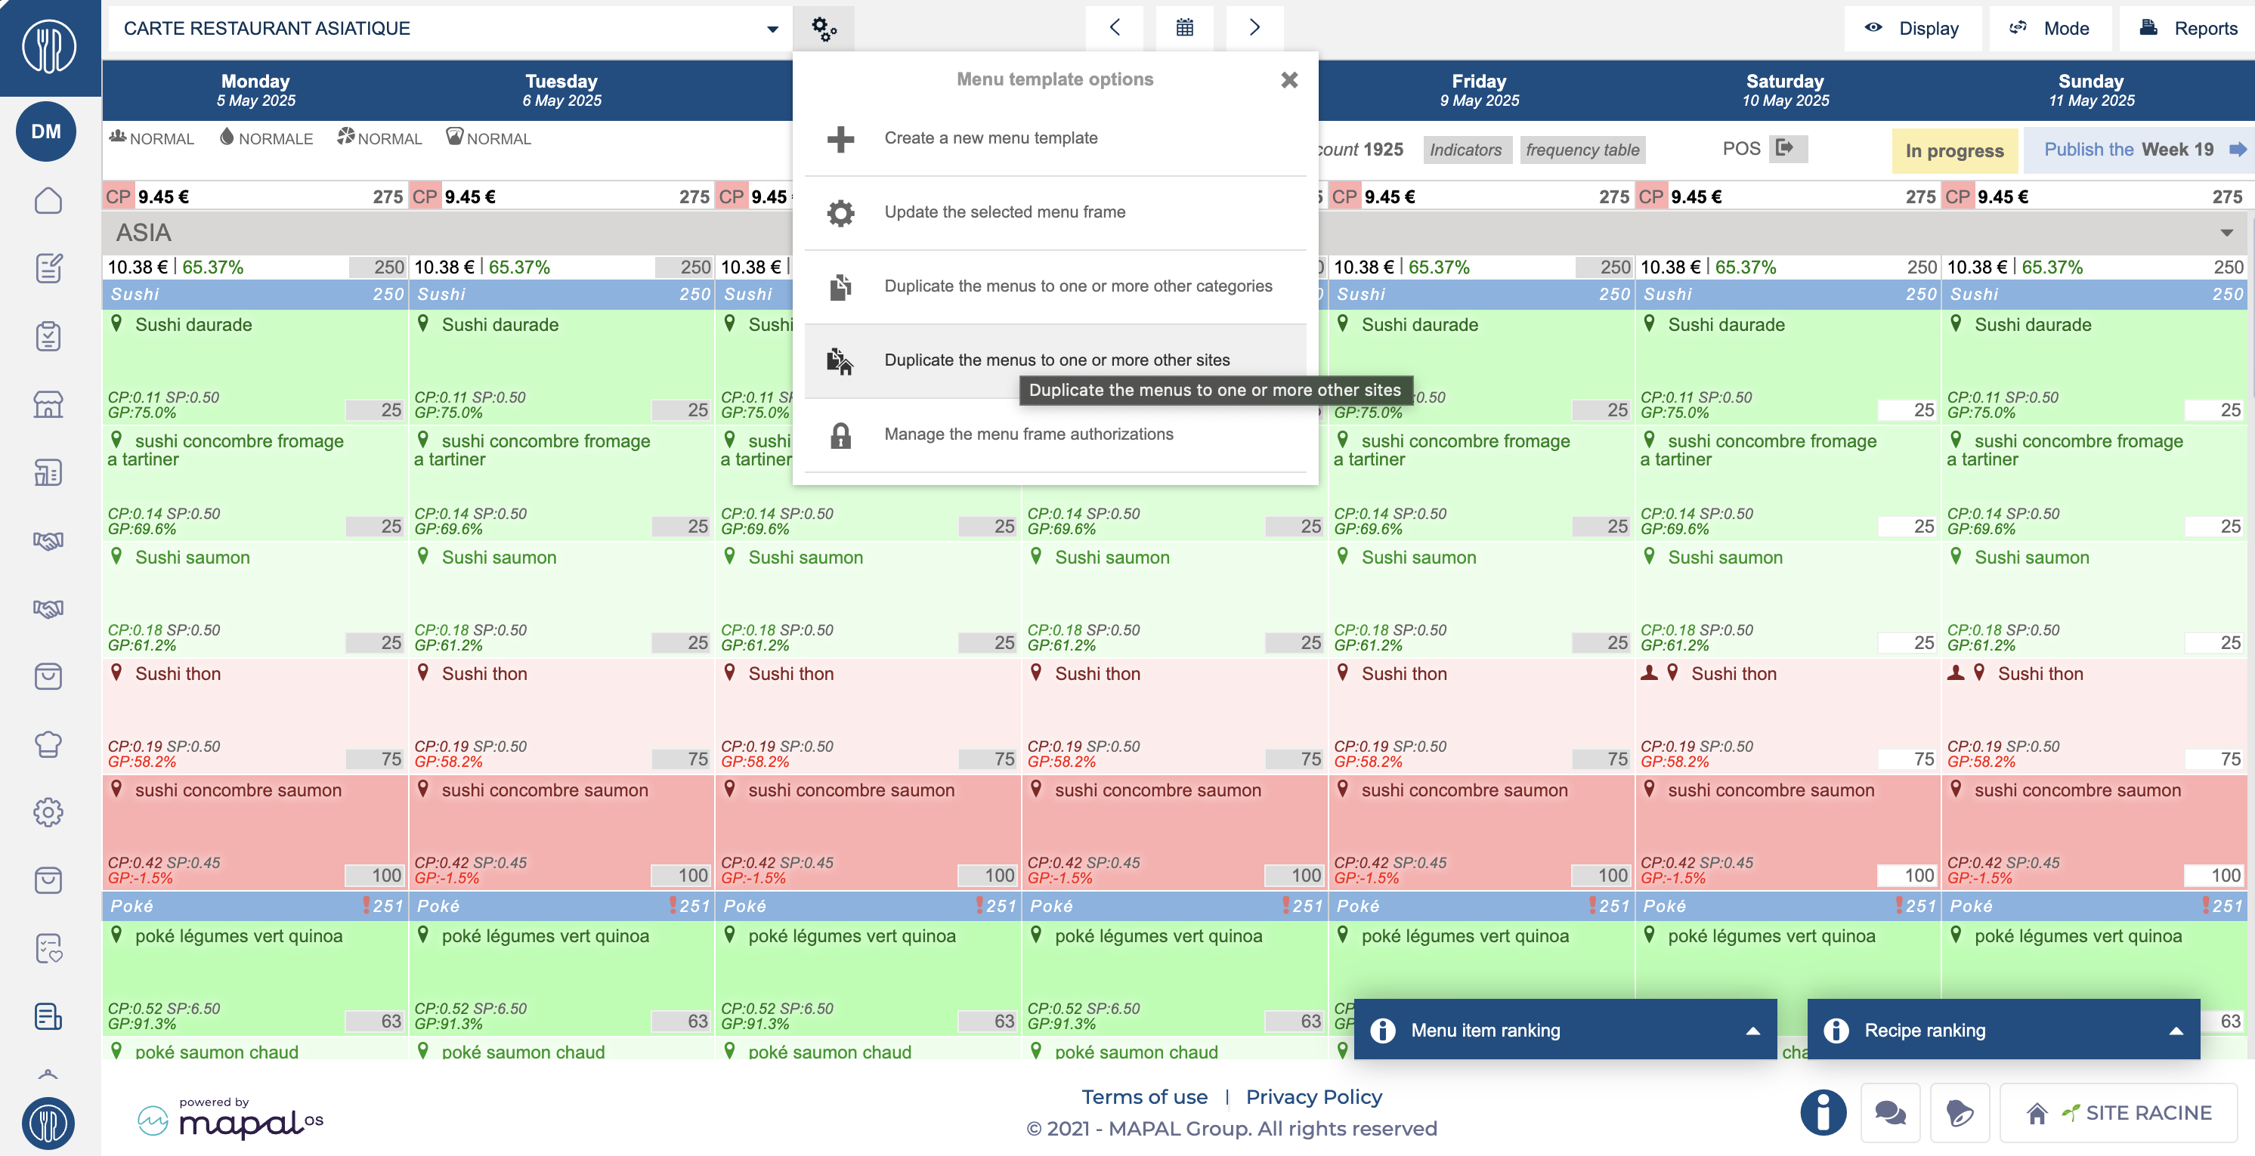Open the store icon in sidebar

pos(48,404)
